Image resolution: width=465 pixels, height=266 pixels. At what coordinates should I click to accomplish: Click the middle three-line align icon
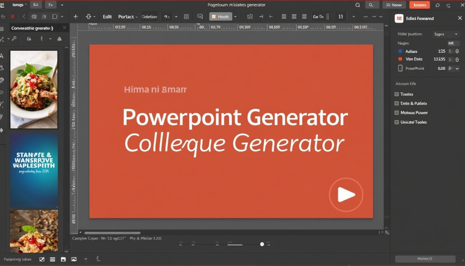(x=294, y=17)
